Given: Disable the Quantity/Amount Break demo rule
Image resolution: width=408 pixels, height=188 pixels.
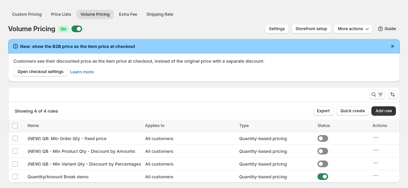Looking at the screenshot, I should point(323,177).
